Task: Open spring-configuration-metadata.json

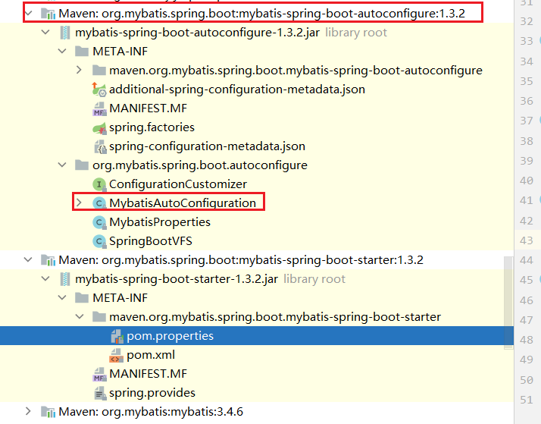Action: pos(207,146)
